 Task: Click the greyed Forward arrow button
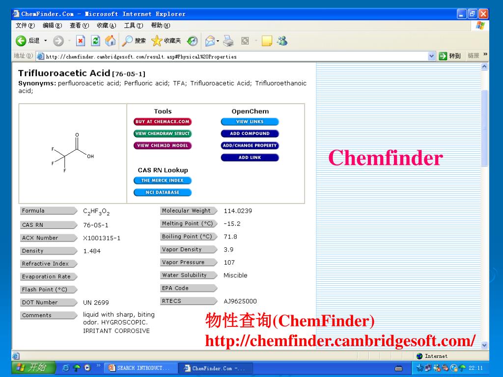coord(58,41)
